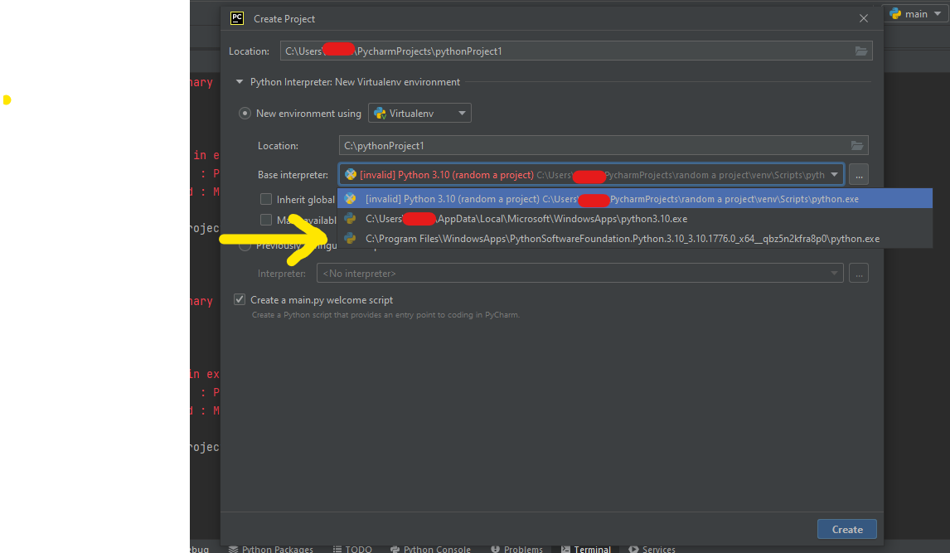Image resolution: width=950 pixels, height=553 pixels.
Task: Click the Python icon of the Program Files python.exe entry
Action: point(350,239)
